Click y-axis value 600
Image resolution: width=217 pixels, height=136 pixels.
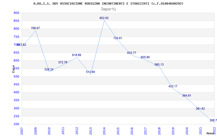(16, 60)
